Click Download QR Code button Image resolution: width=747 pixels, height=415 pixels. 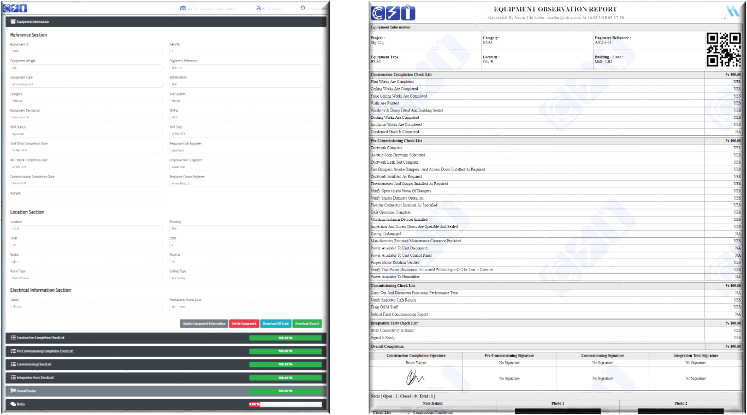(x=276, y=323)
